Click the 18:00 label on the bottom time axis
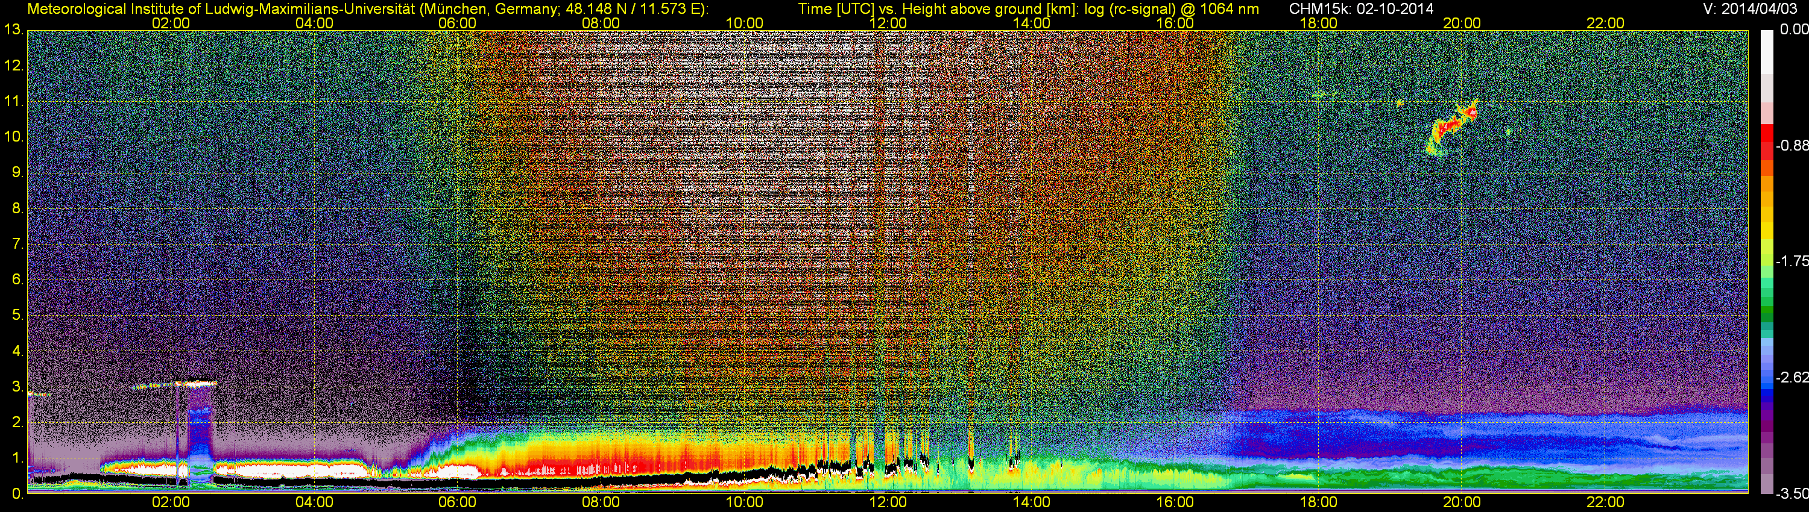This screenshot has height=512, width=1809. tap(1318, 502)
